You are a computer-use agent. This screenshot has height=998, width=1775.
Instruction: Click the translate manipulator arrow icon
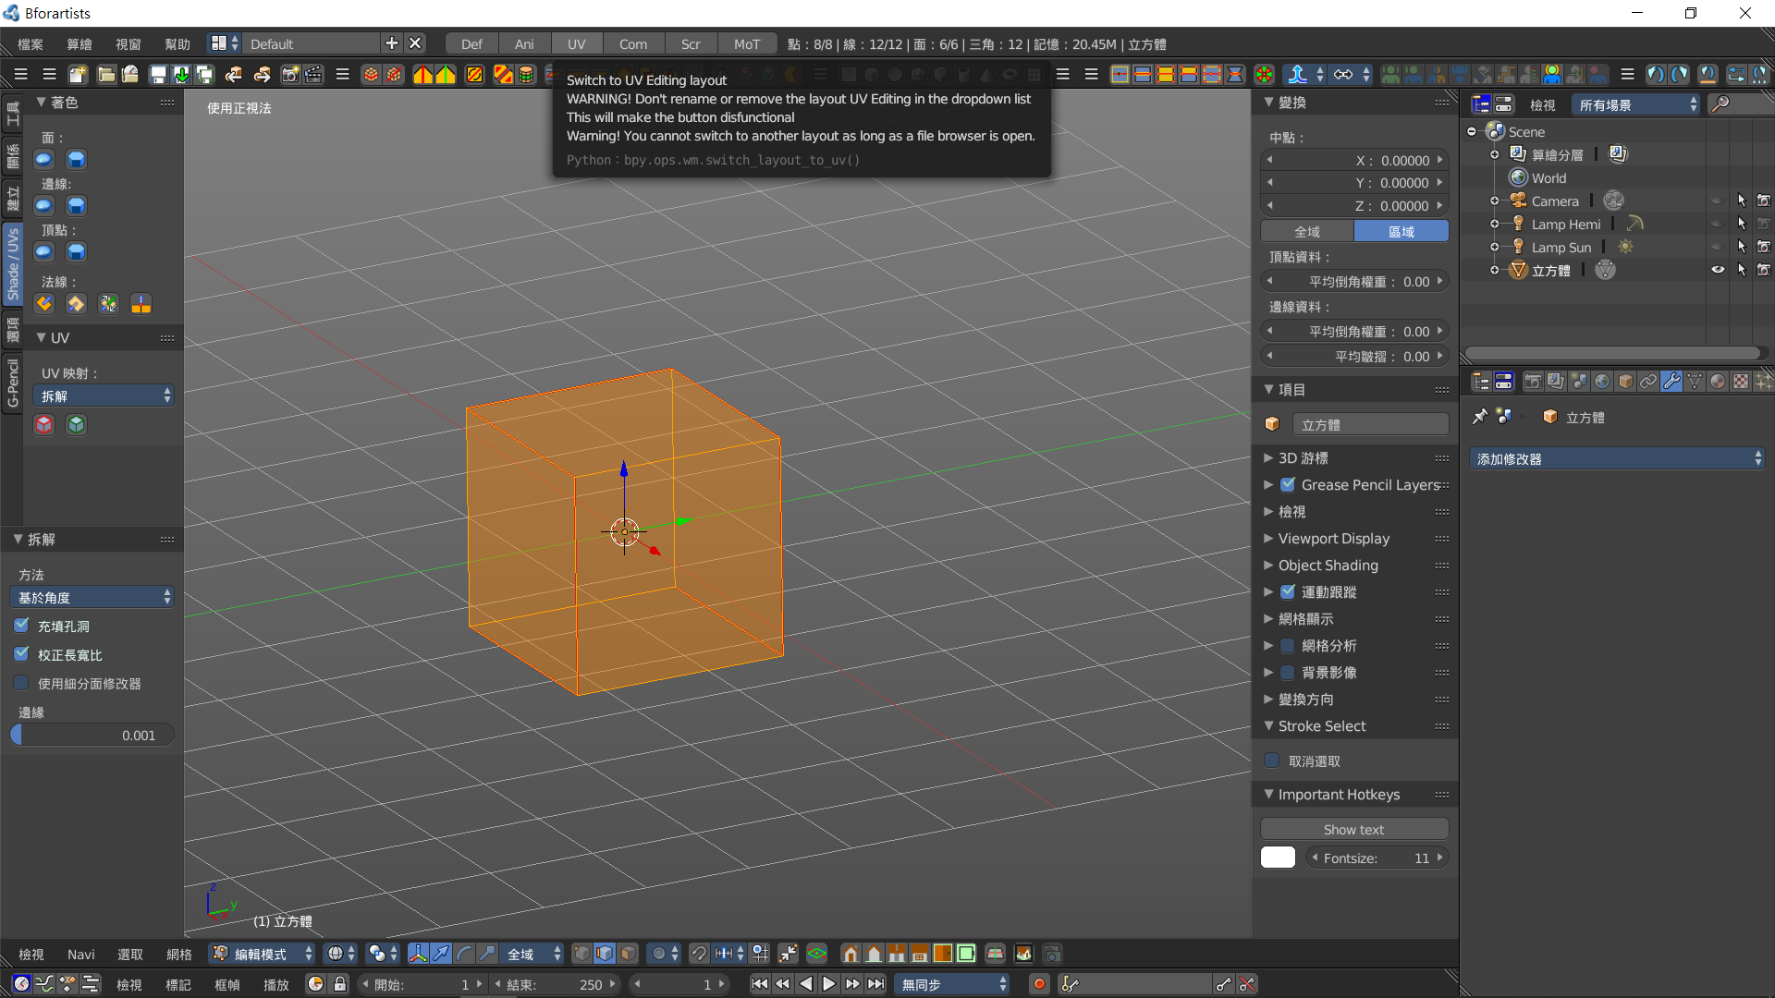(x=442, y=954)
